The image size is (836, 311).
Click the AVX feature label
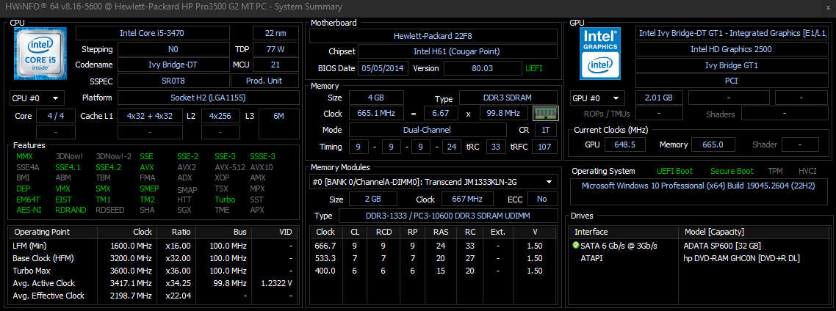tap(145, 167)
